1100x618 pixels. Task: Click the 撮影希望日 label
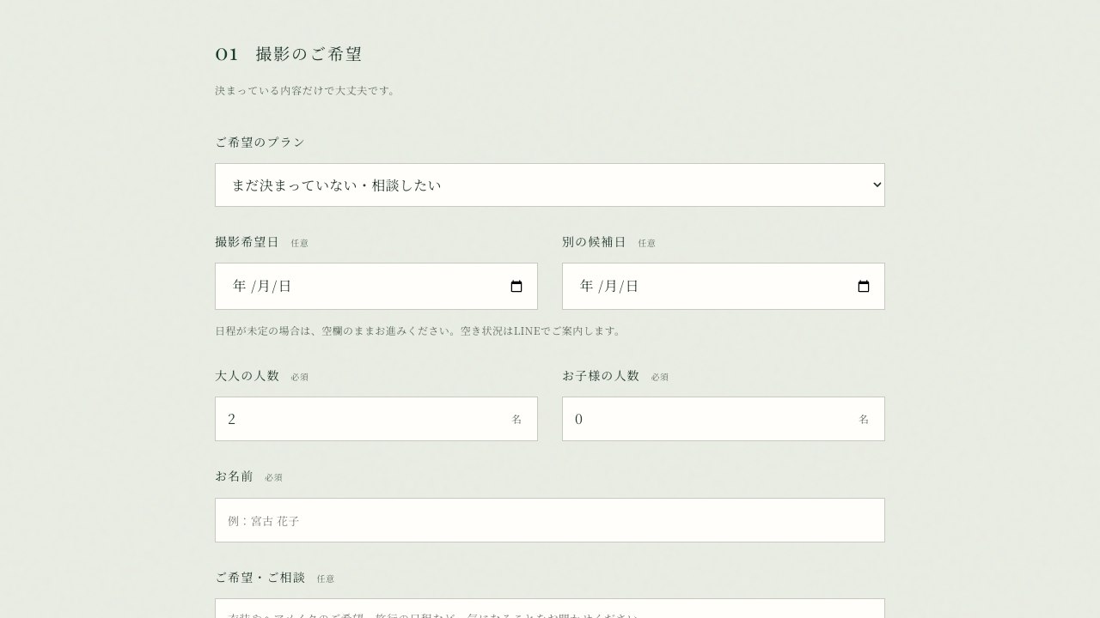247,242
